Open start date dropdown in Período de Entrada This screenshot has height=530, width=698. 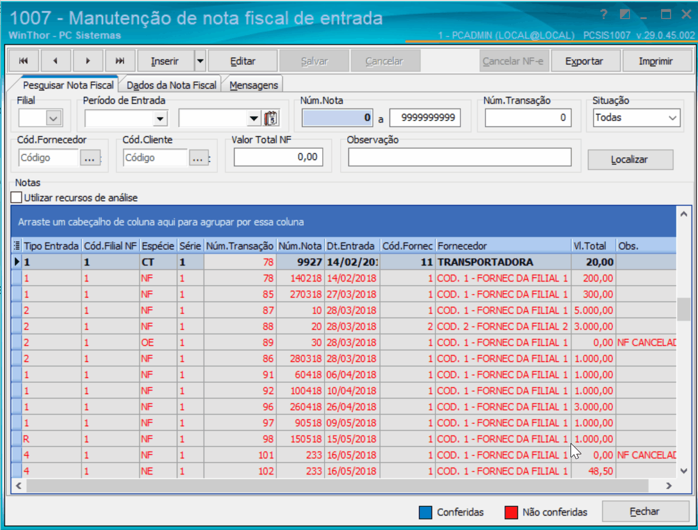coord(160,119)
